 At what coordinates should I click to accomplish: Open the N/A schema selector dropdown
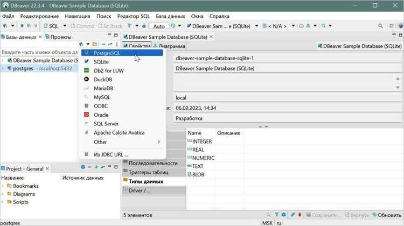click(293, 26)
